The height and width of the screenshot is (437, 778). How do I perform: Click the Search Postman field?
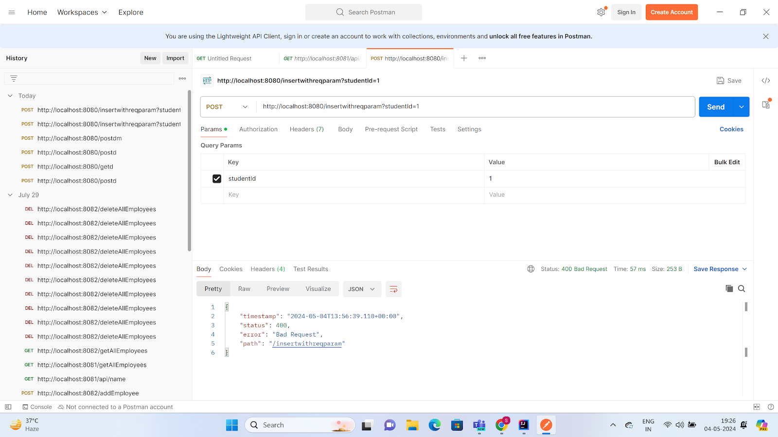pyautogui.click(x=364, y=12)
